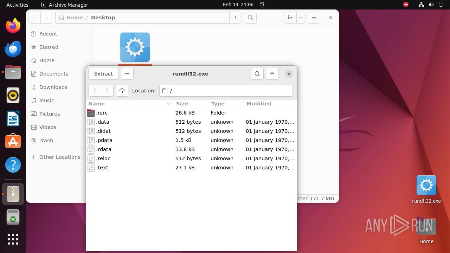450x253 pixels.
Task: Go forward in archive location history
Action: pyautogui.click(x=107, y=91)
